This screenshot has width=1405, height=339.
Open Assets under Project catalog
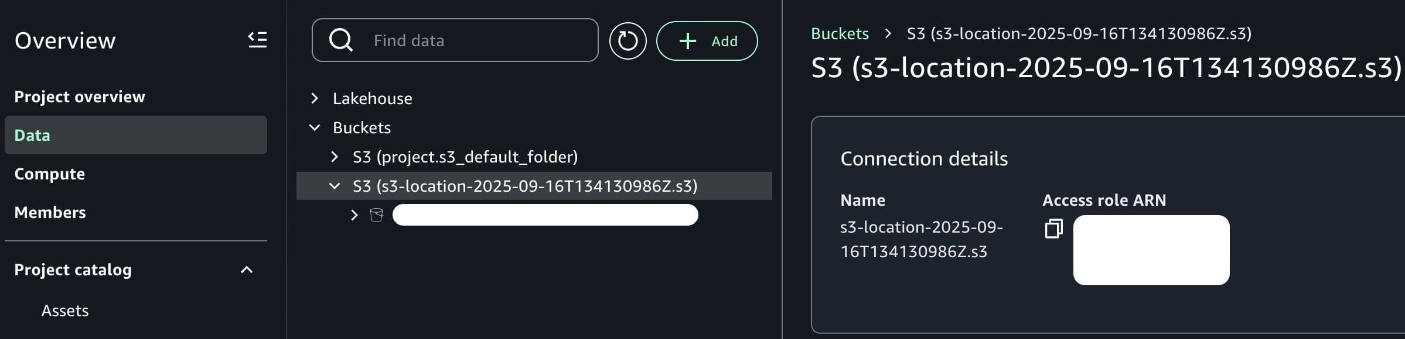click(65, 310)
